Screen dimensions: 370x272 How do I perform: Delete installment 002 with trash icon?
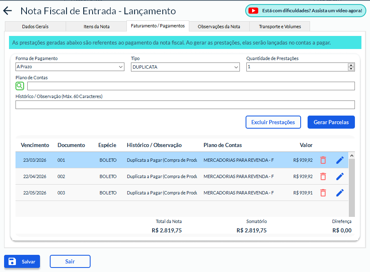coord(323,176)
